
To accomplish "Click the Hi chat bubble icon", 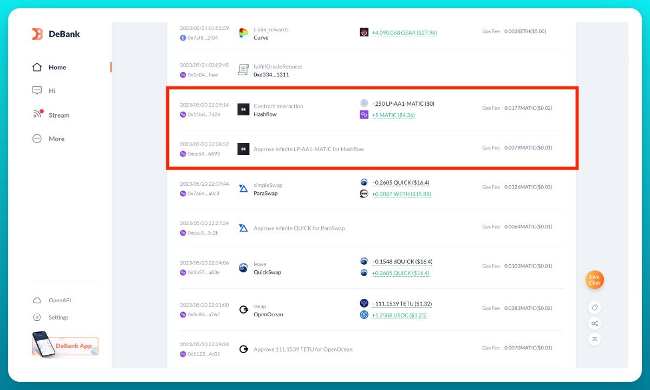I will tap(37, 90).
